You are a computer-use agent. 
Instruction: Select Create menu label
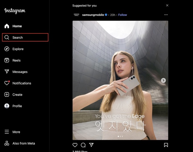tap(17, 95)
